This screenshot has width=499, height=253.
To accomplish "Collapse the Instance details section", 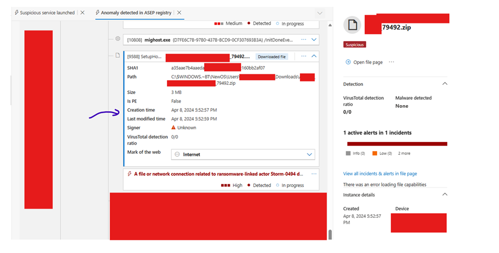I will [x=444, y=195].
